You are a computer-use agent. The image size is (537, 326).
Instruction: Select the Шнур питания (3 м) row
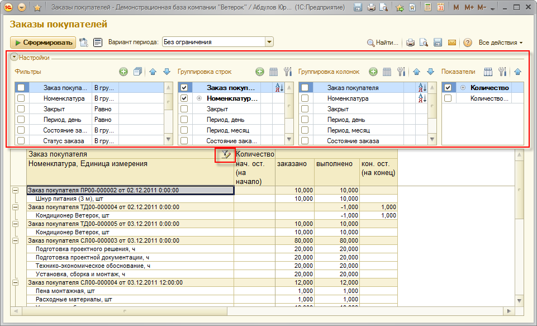tap(73, 199)
